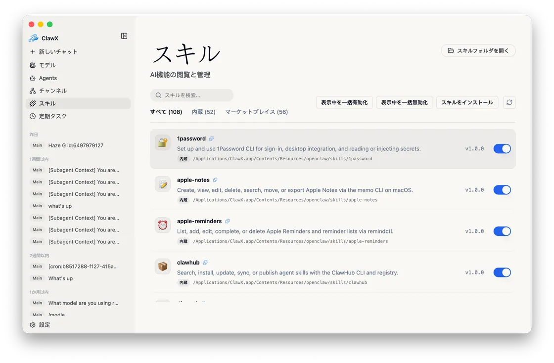Open the first [Subagent Context] chat
The image size is (554, 363).
(78, 170)
